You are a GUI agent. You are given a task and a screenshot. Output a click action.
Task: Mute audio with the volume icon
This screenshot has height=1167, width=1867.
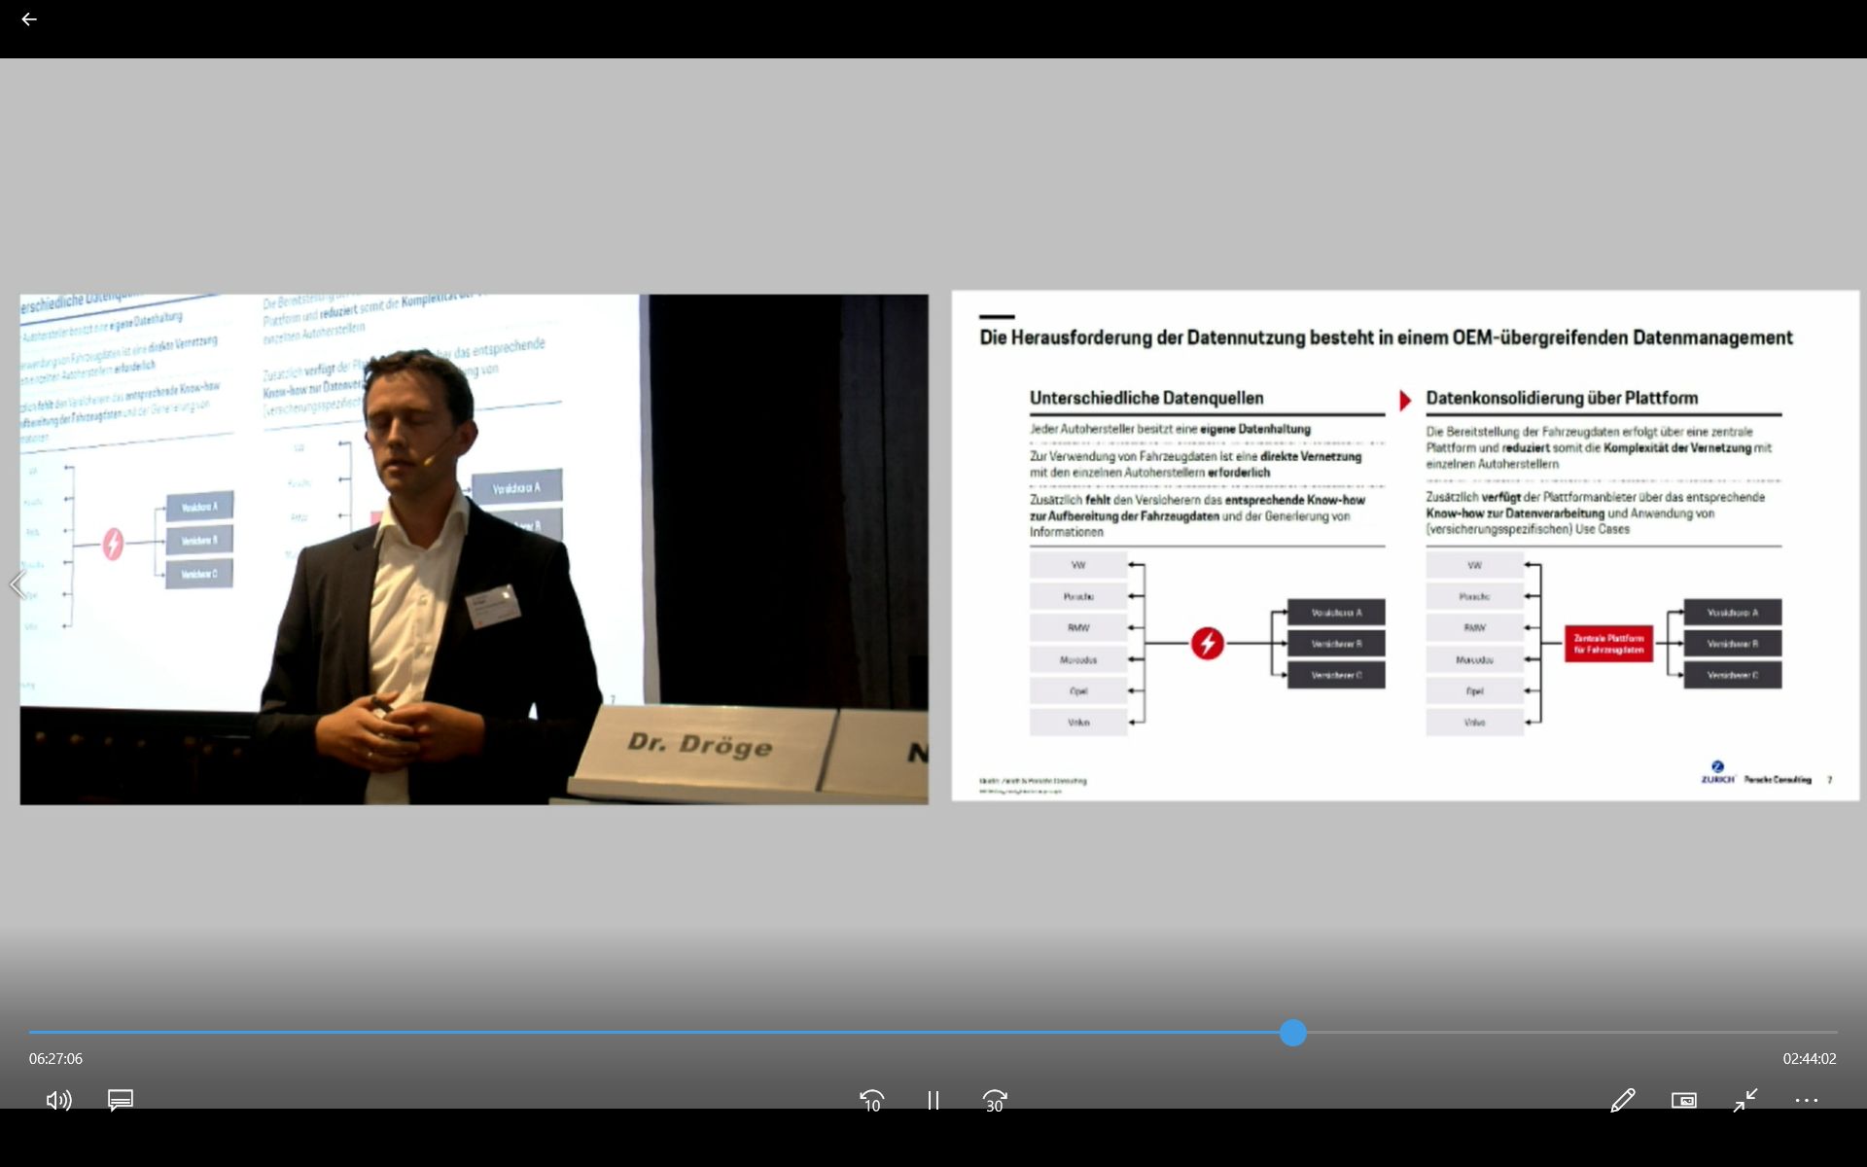58,1100
